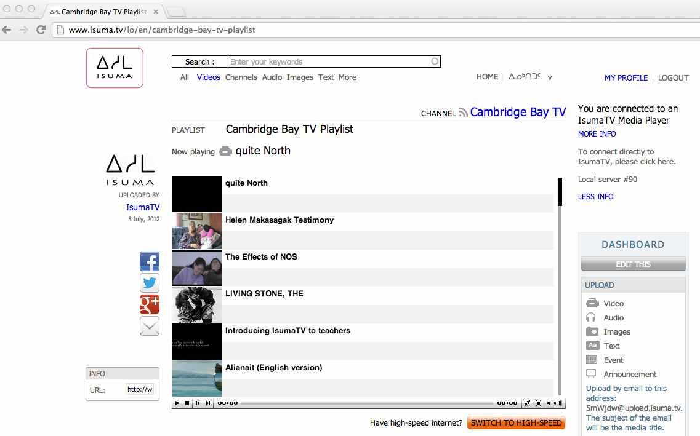
Task: Click the large Isuma uploader logo
Action: pyautogui.click(x=131, y=170)
